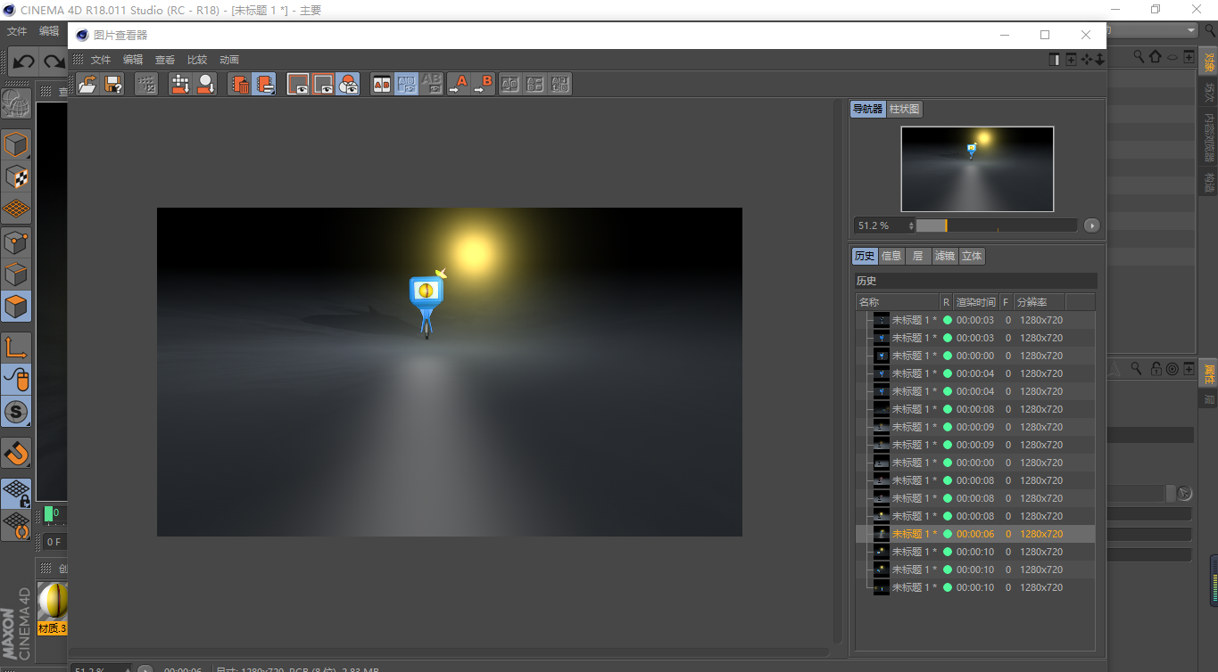
Task: Open zoom presets arrow beside zoom slider
Action: 1092,225
